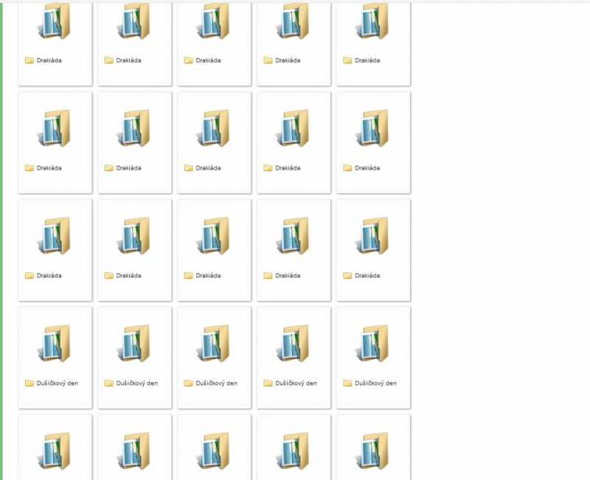
Task: Select the large Drakiáda icon directly above the leftmost Dušičkový den
Action: click(55, 235)
